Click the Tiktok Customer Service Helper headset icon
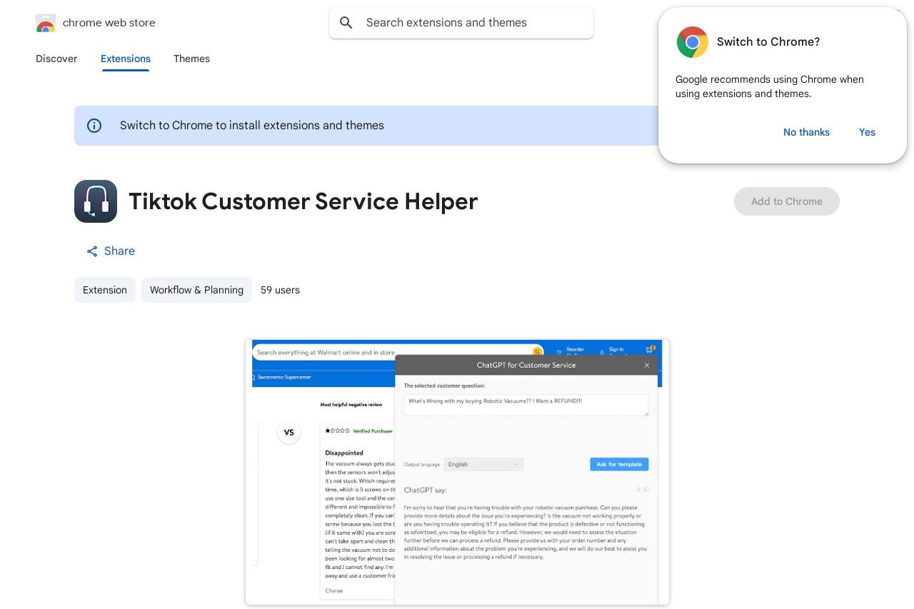Viewport: 914px width, 609px height. (x=96, y=201)
